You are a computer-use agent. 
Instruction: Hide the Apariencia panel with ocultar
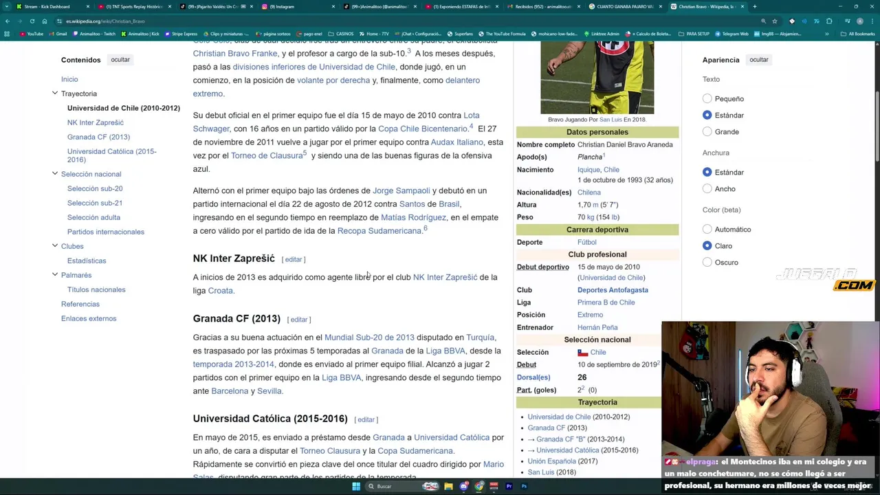tap(759, 60)
